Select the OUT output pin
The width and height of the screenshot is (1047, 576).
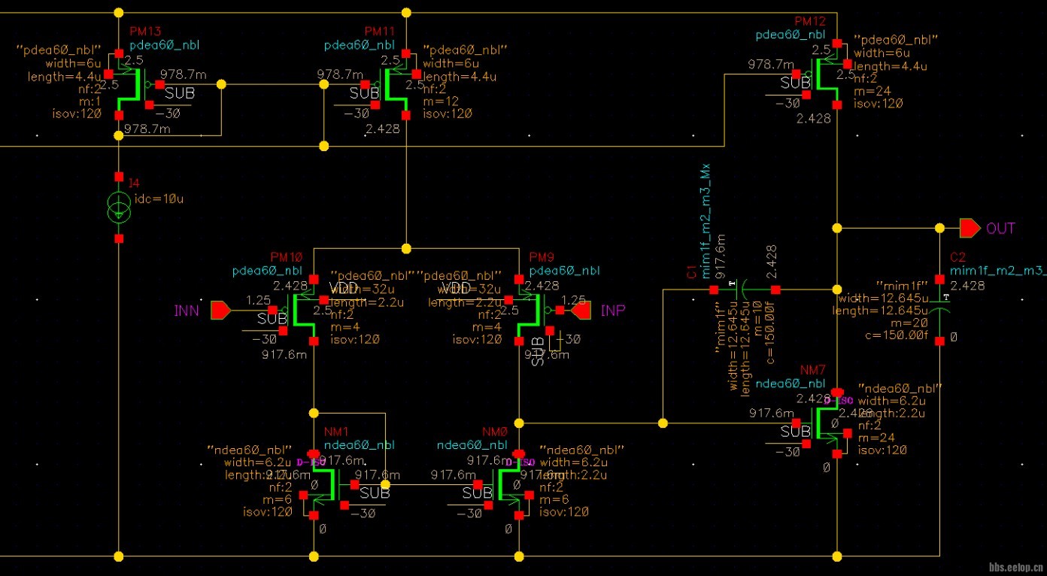coord(970,228)
